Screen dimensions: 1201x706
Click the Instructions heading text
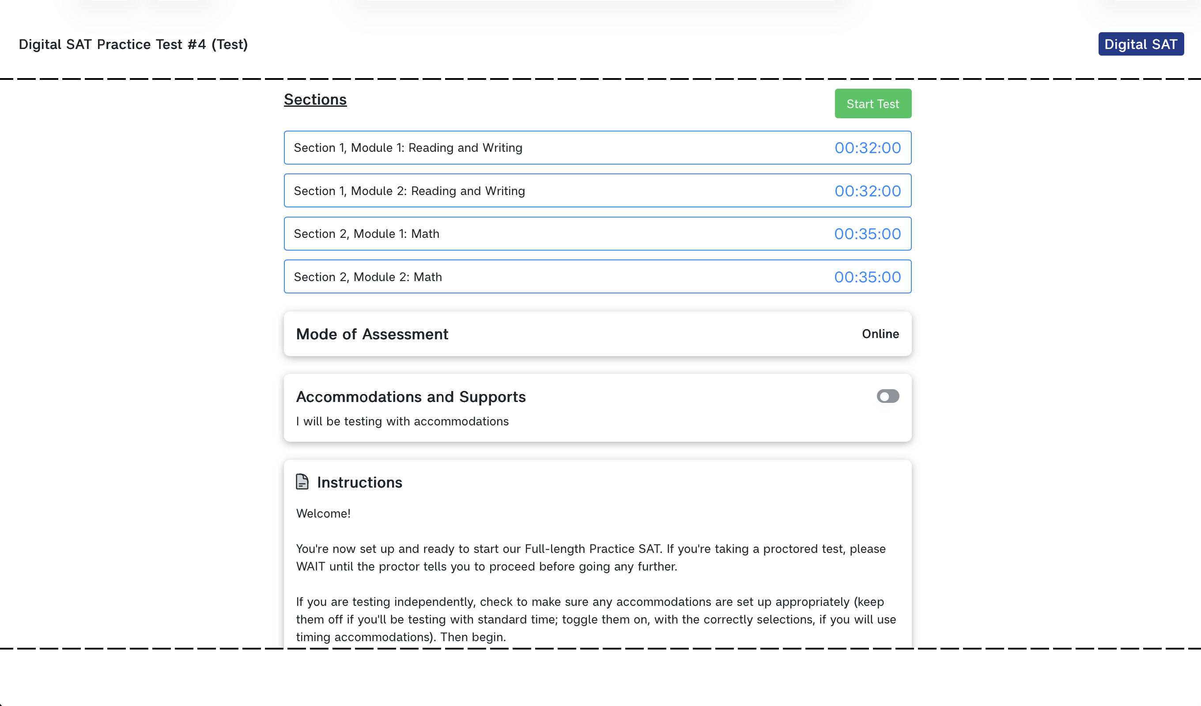[359, 482]
